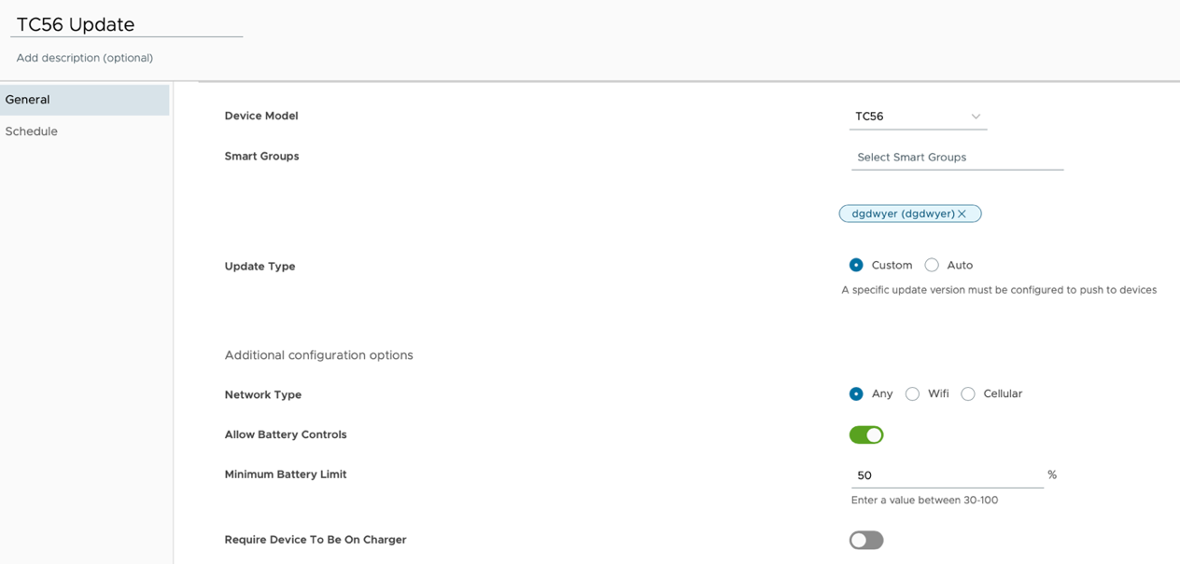Choose Cellular as the network type
The width and height of the screenshot is (1180, 564).
968,393
